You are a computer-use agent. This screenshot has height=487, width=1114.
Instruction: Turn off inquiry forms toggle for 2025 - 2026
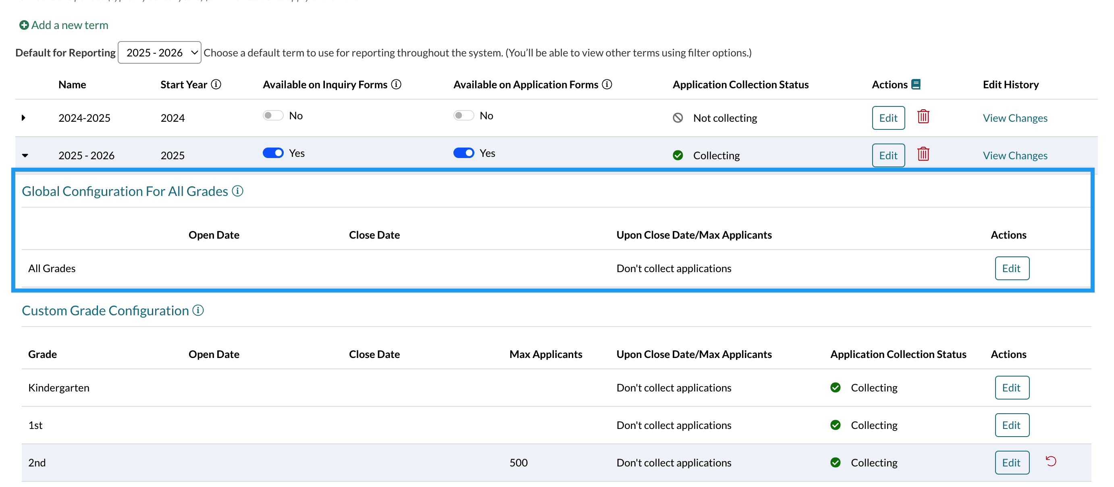pos(273,153)
